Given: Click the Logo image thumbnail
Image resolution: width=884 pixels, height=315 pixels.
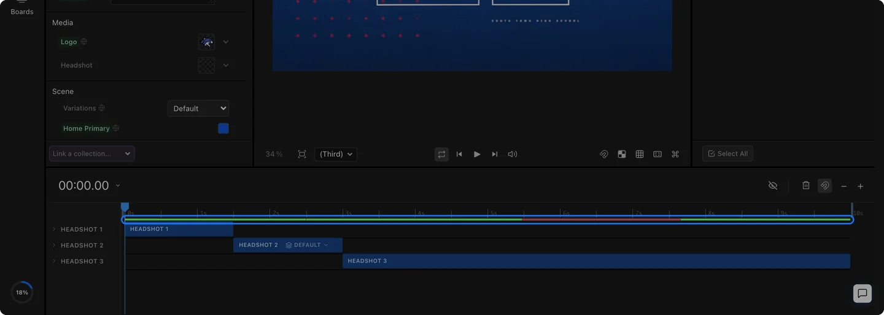Looking at the screenshot, I should click(x=206, y=42).
